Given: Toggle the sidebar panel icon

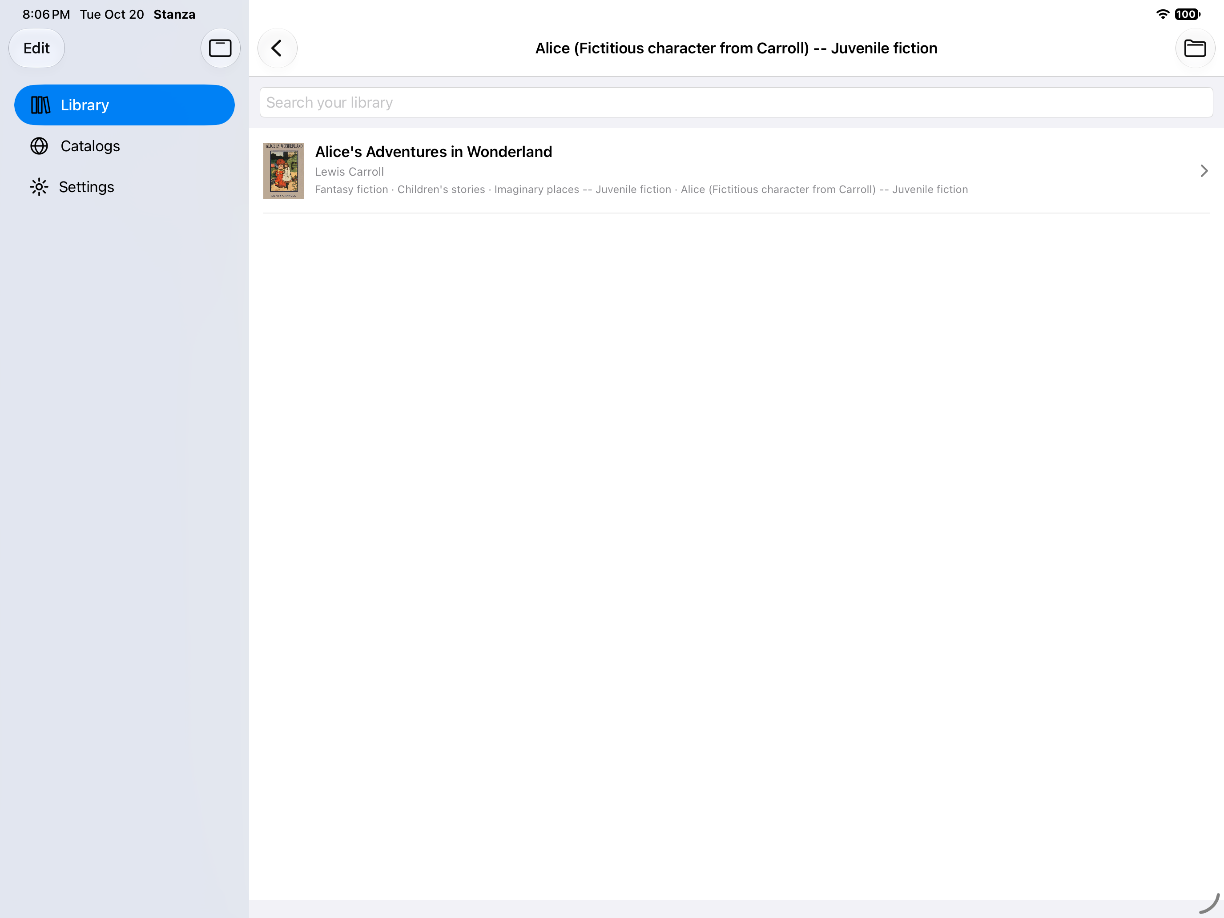Looking at the screenshot, I should coord(220,48).
